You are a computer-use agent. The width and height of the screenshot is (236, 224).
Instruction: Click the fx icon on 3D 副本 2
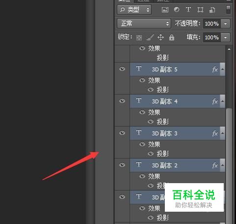(215, 165)
